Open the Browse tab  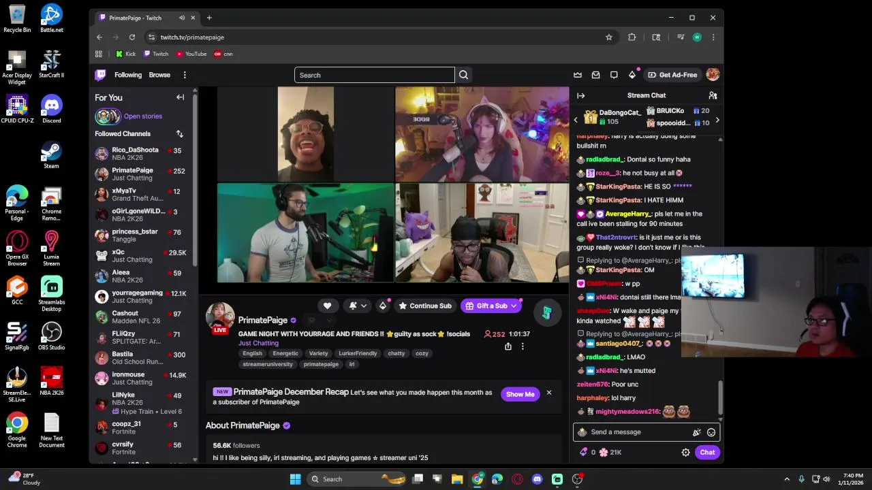tap(159, 75)
